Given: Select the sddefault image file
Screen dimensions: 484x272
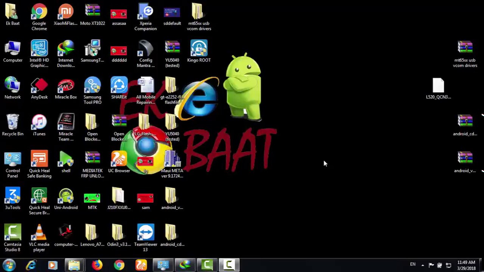Looking at the screenshot, I should point(172,15).
